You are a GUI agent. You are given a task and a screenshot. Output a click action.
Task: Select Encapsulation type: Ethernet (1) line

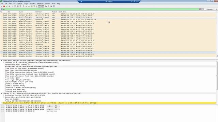[18, 65]
